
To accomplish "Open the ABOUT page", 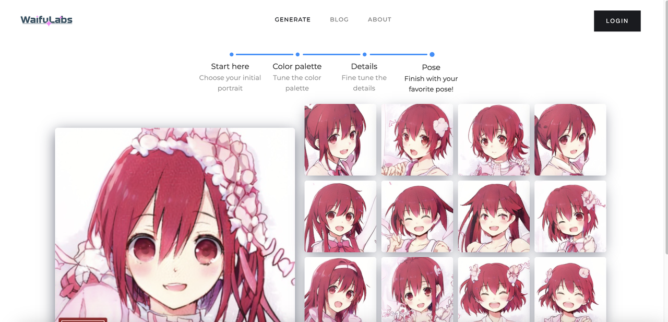I will pos(379,19).
